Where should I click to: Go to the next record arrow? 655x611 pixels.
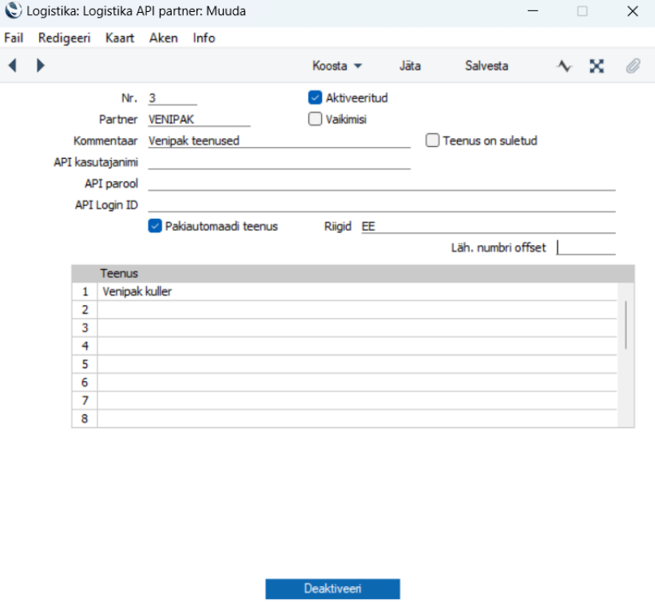41,65
